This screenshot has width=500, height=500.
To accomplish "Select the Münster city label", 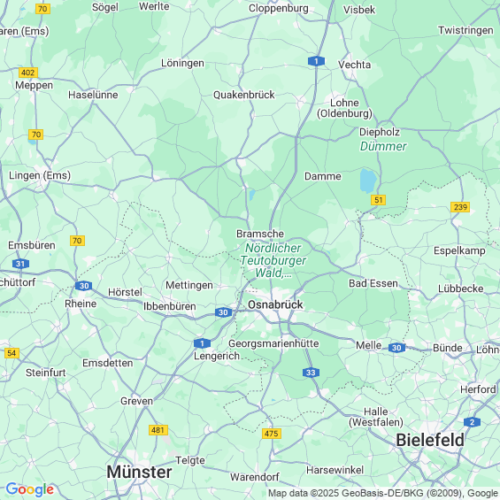I will [x=139, y=472].
